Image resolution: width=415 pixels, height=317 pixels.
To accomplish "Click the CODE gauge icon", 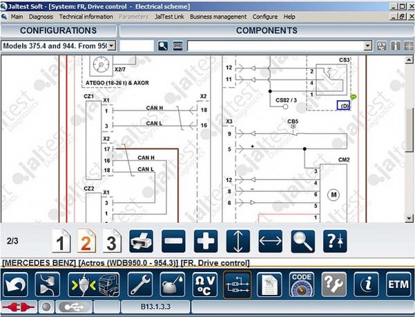I will pyautogui.click(x=302, y=284).
